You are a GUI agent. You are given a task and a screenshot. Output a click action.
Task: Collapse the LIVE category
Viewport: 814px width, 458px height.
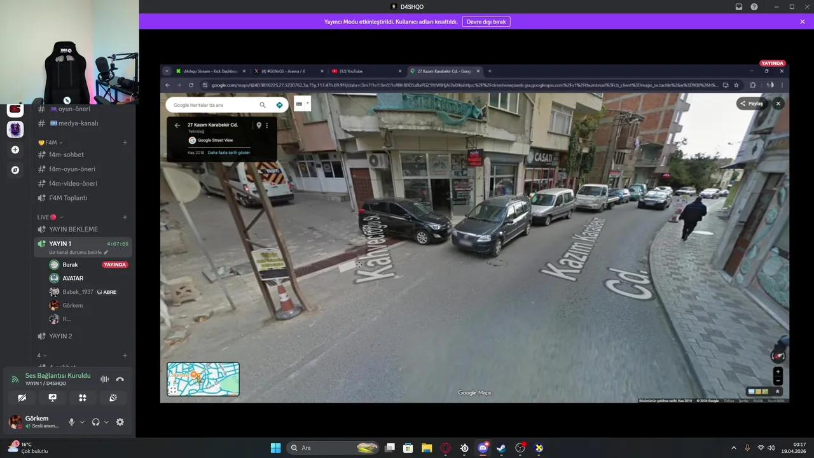tap(50, 217)
